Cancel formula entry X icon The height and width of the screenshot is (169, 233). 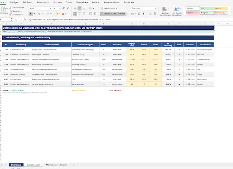tap(16, 19)
